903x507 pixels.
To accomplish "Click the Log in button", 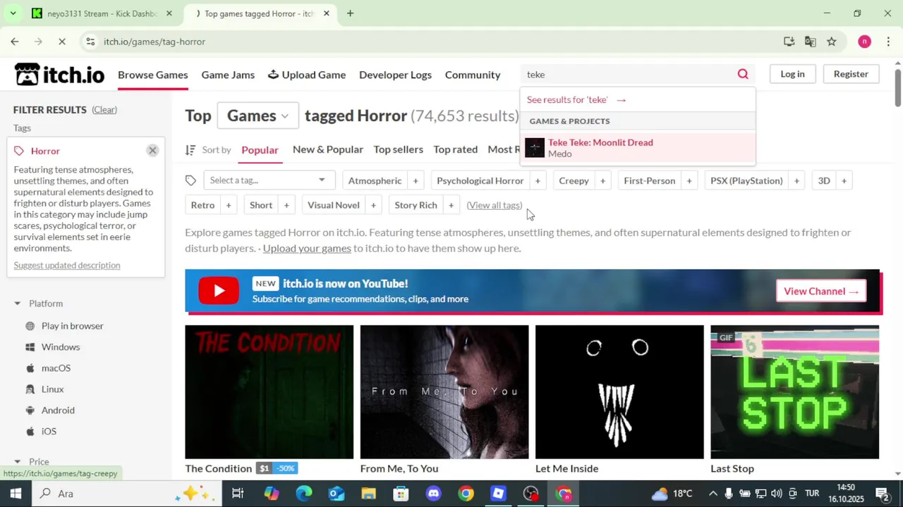I will 792,74.
